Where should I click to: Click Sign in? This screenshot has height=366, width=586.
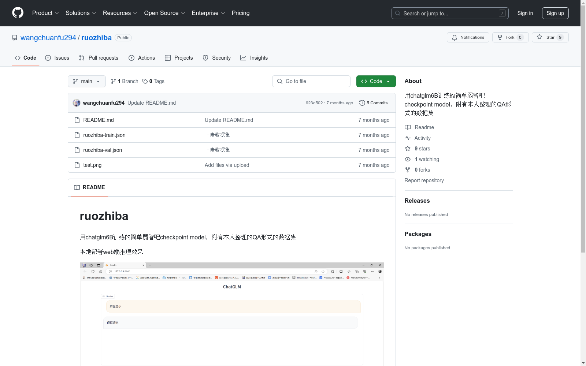pos(525,13)
